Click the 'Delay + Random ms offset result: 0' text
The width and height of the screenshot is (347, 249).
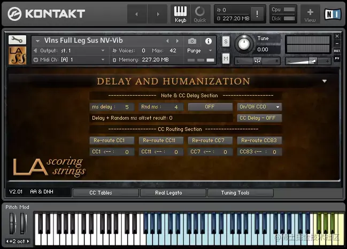(132, 118)
